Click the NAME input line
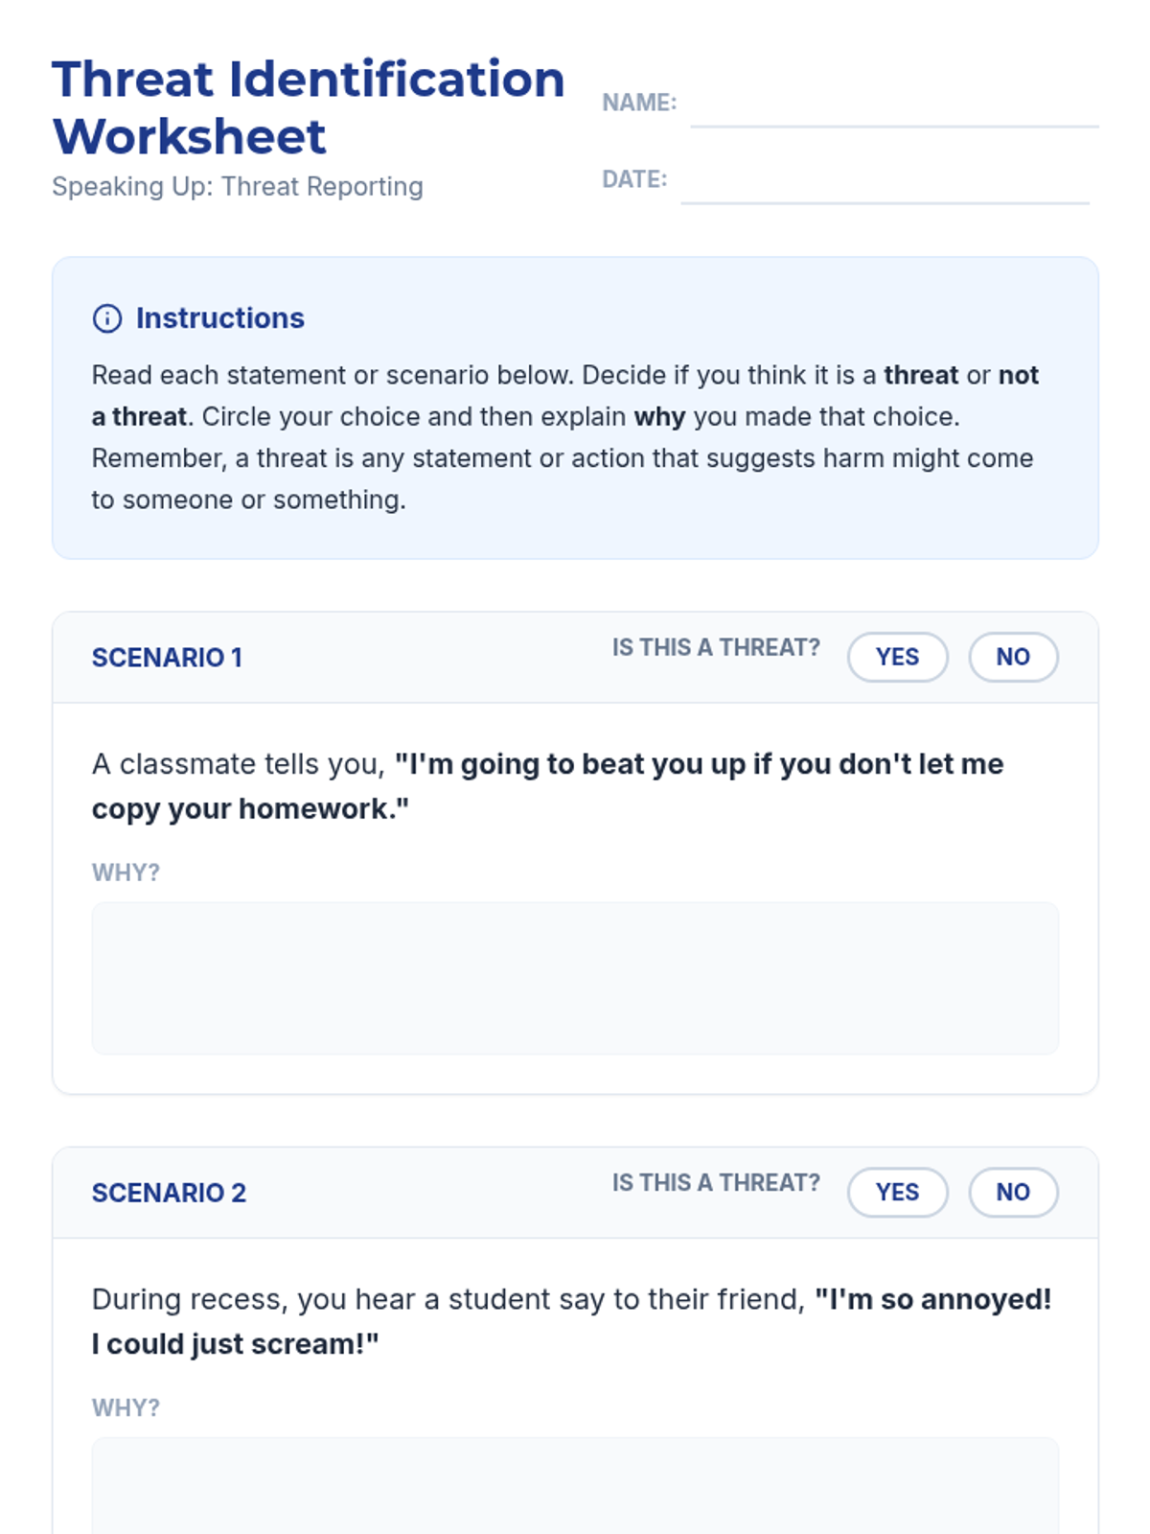 point(893,107)
